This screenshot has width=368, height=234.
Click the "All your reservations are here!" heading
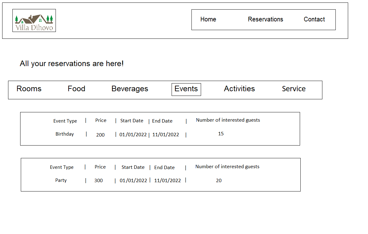72,64
